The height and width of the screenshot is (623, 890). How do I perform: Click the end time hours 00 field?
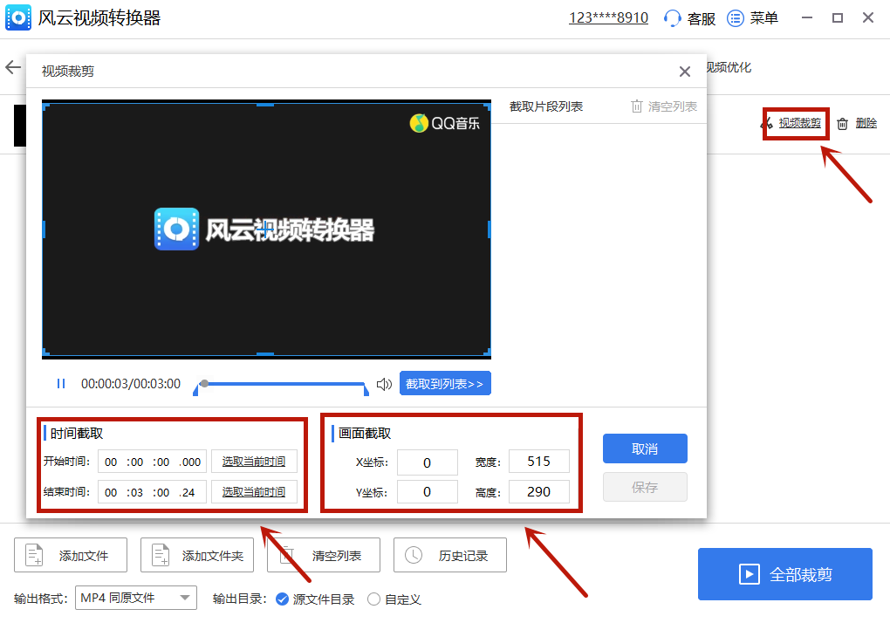tap(111, 492)
